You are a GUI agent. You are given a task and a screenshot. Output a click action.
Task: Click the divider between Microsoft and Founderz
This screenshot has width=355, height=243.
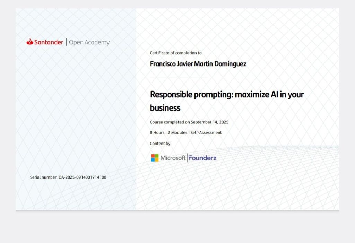[x=187, y=158]
